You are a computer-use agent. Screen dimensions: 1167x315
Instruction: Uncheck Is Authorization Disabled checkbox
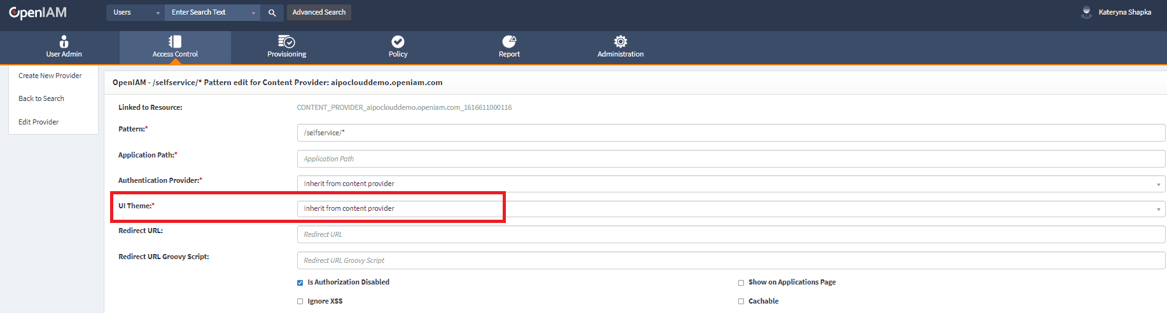click(x=300, y=283)
